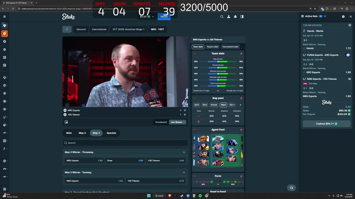Viewport: 355px width, 199px height.
Task: Switch to the Live Stream view
Action: coord(177,122)
